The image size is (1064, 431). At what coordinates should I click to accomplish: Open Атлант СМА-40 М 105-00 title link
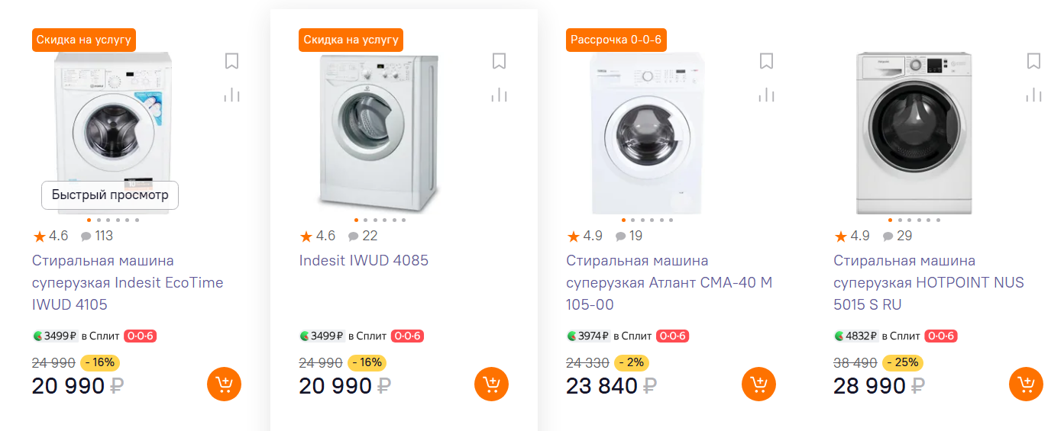click(668, 282)
